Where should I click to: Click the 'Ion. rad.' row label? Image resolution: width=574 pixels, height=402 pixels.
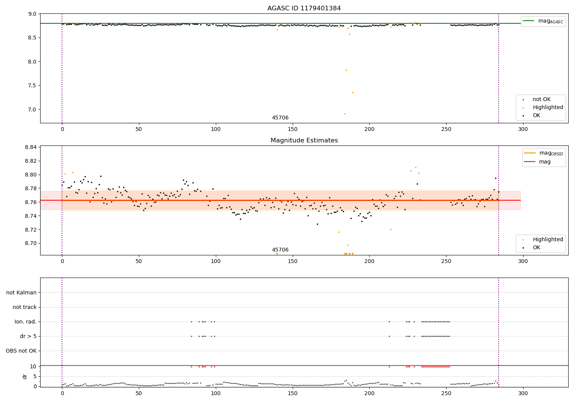pos(26,322)
